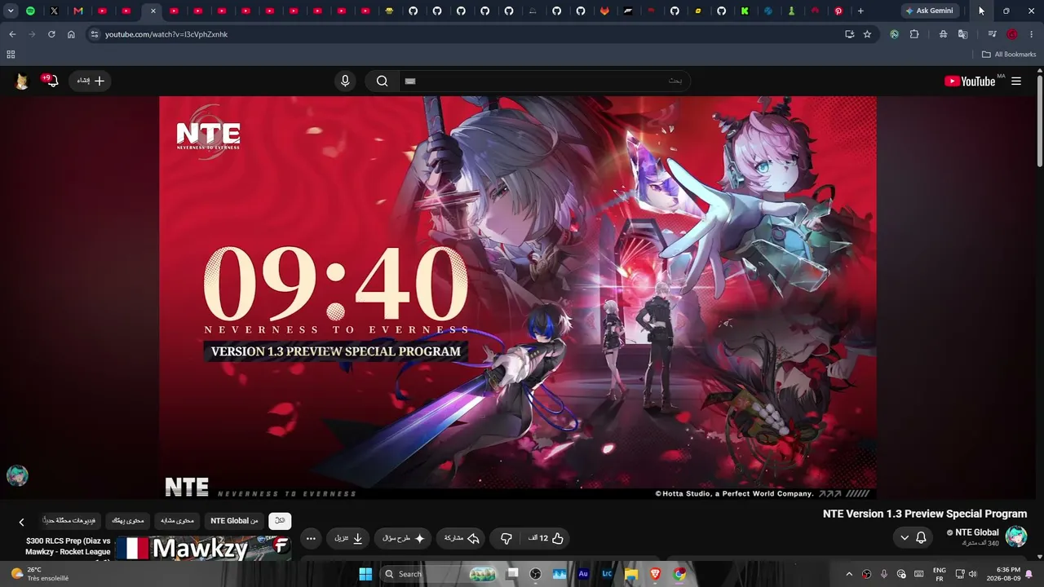Screen dimensions: 1044x587
Task: Open NTE Global channel name link
Action: (977, 532)
